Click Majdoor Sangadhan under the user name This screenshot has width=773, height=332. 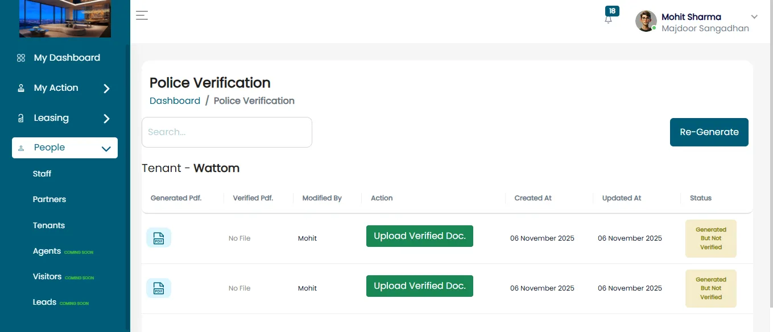point(705,28)
